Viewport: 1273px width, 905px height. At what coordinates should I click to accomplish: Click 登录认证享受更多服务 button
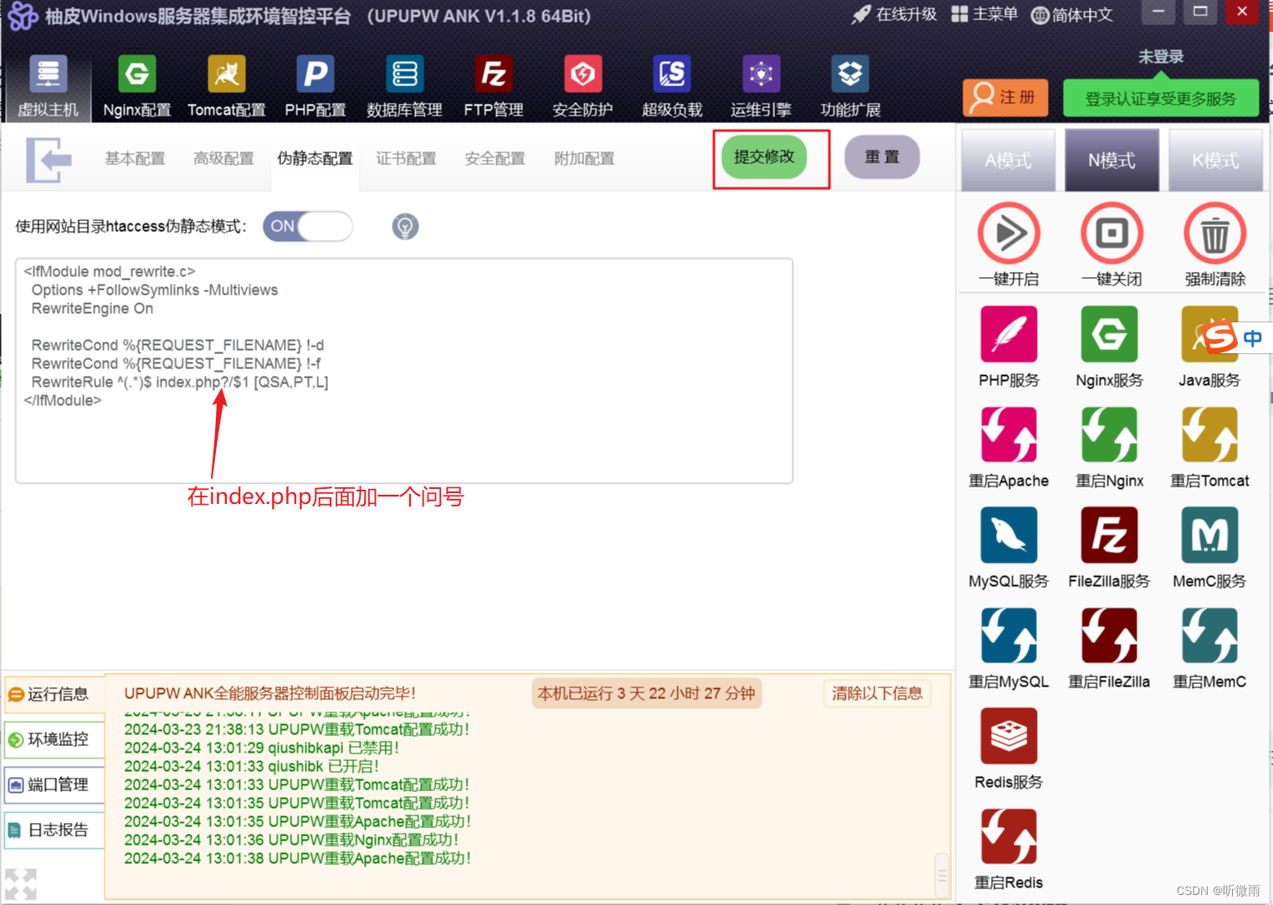point(1161,99)
